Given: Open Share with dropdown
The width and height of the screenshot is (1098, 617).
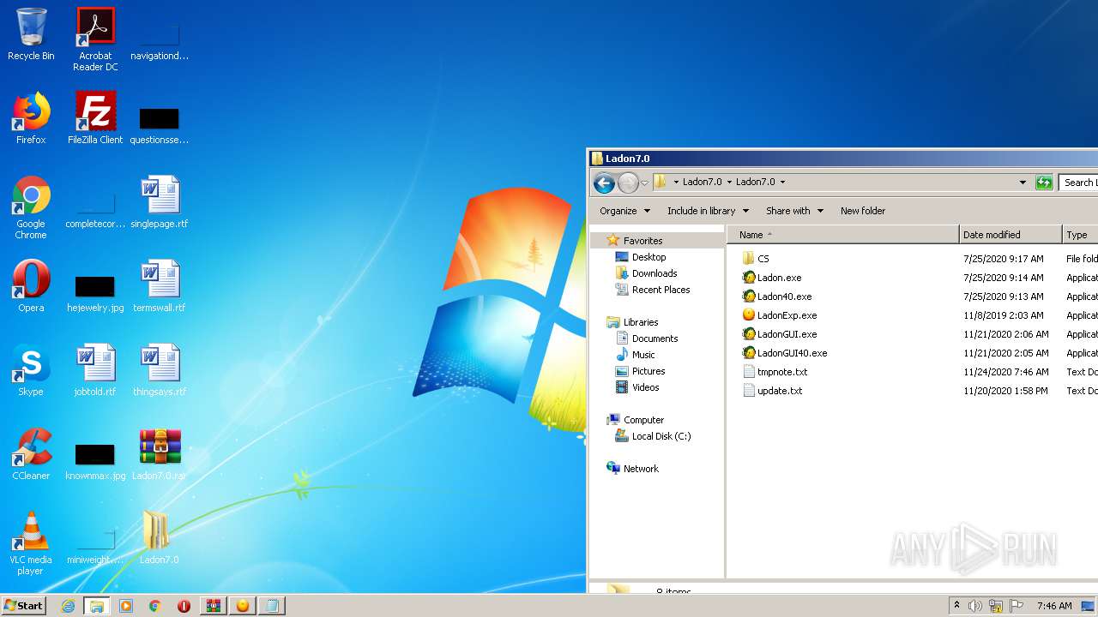Looking at the screenshot, I should pos(794,211).
